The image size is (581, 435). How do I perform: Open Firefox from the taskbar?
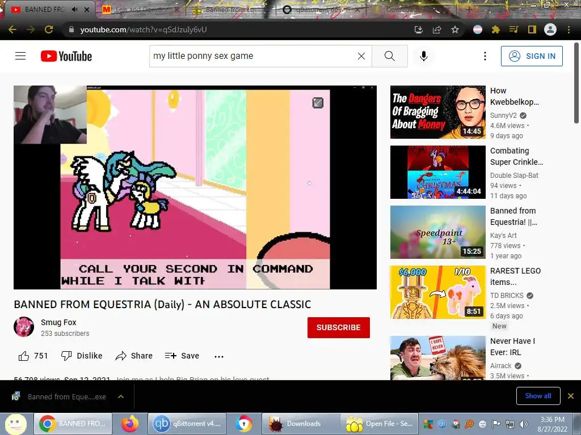(130, 424)
